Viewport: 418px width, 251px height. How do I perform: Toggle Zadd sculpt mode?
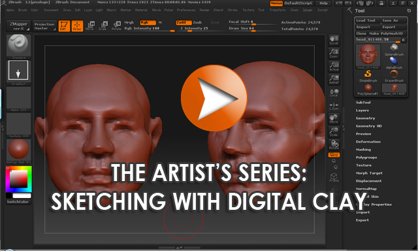coord(184,22)
